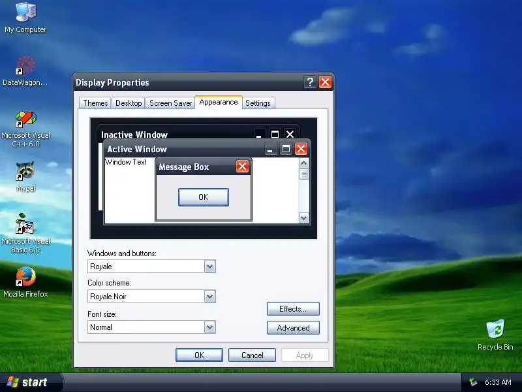
Task: Click the Inactive Window preview minimize icon
Action: [259, 134]
